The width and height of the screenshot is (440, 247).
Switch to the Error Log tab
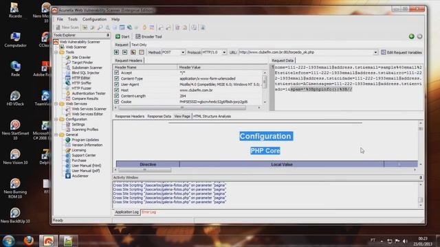coord(148,212)
